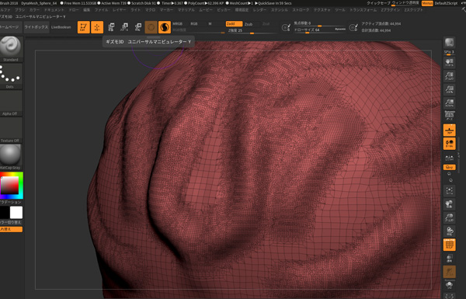
Task: Click the Gizmo 3D circle icon
Action: click(151, 27)
